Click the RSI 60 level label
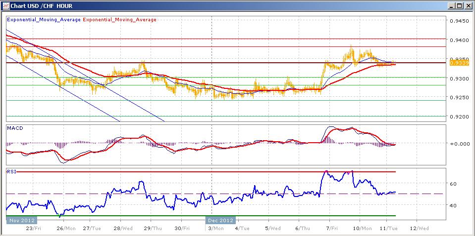Viewport: 475px width, 236px height. [453, 183]
